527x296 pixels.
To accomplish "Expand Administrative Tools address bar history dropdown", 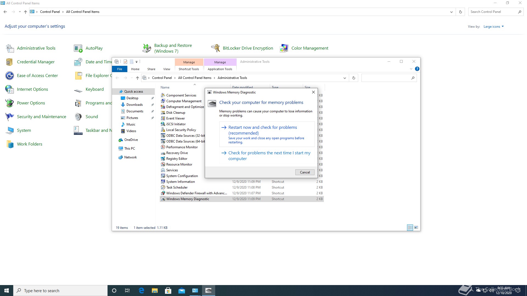I will coord(344,78).
